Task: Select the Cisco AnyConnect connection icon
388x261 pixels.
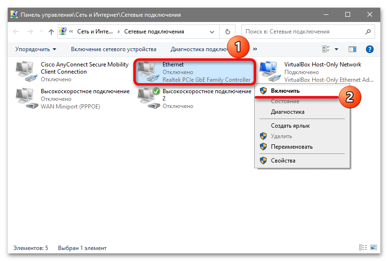Action: pyautogui.click(x=25, y=72)
